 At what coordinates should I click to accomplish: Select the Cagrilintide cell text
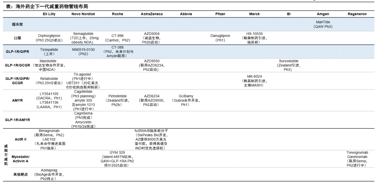(83, 92)
